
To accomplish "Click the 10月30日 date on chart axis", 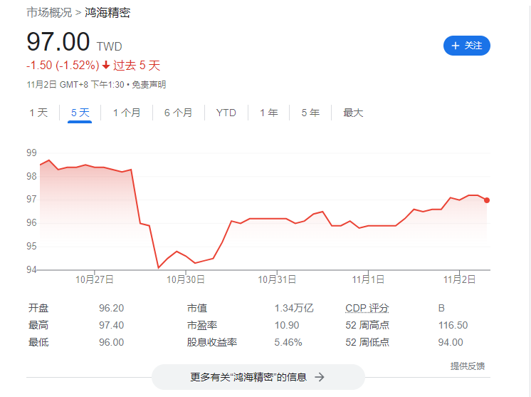I will pyautogui.click(x=186, y=279).
